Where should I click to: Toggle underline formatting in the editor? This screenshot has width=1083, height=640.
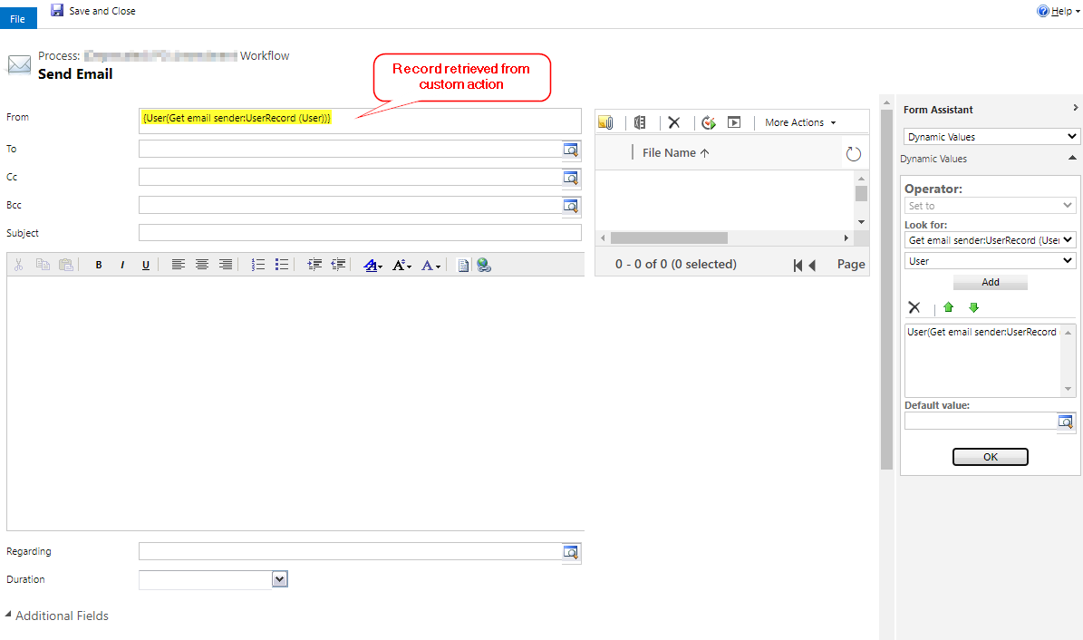[145, 265]
